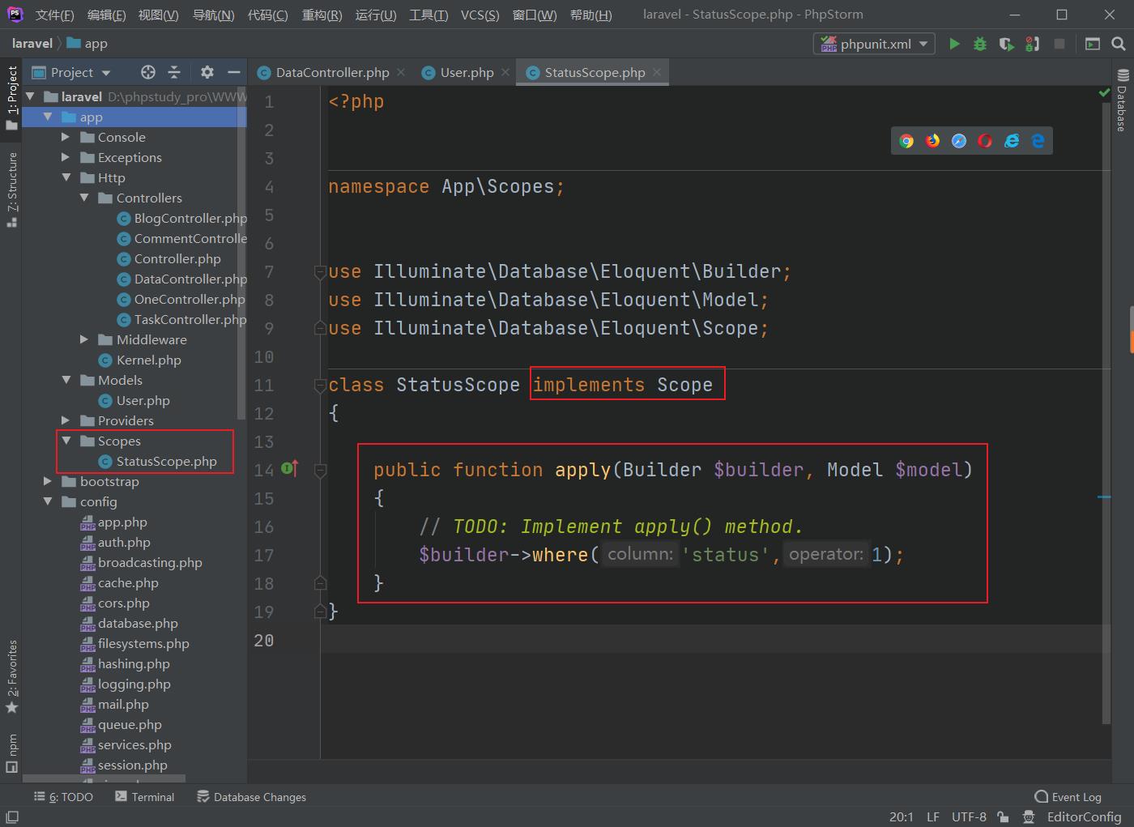Viewport: 1134px width, 827px height.
Task: Select Kernel.php in the Http folder
Action: pos(148,360)
